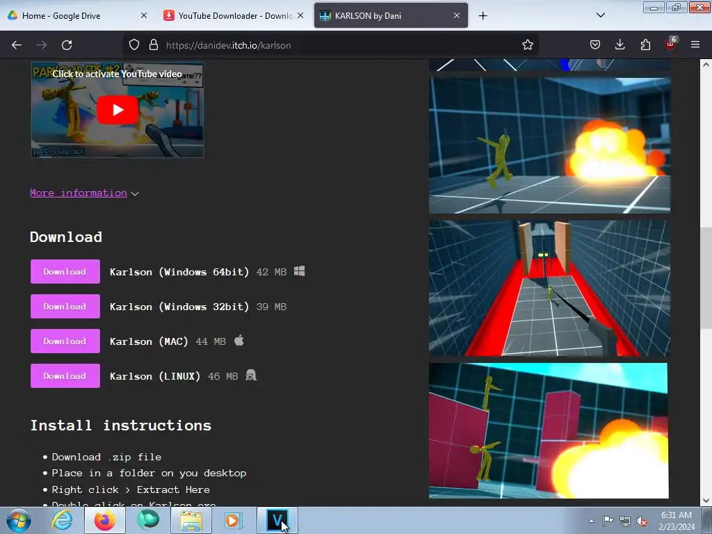Launch Internet Explorer from the taskbar
Screen dimensions: 712x534
62,520
